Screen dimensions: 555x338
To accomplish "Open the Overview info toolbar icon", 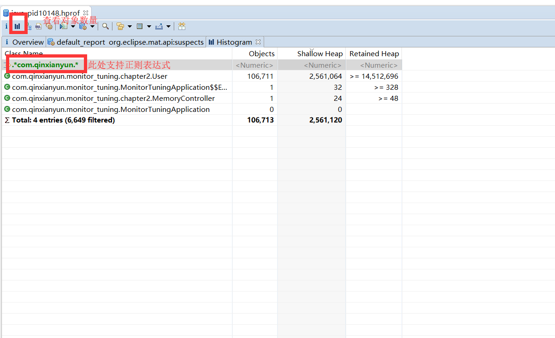I will click(6, 26).
